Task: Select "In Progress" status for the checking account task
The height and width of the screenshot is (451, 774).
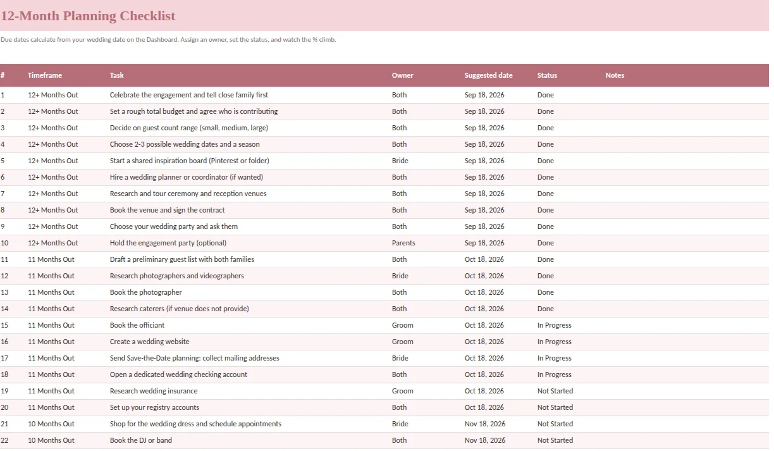Action: pyautogui.click(x=555, y=374)
